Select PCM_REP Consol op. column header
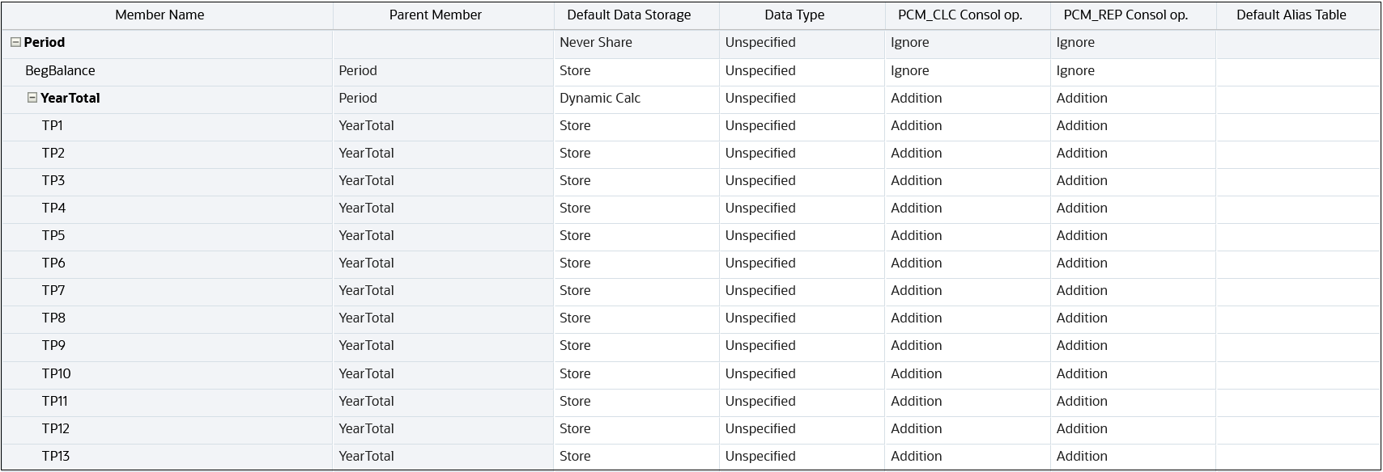1383x472 pixels. 1126,15
